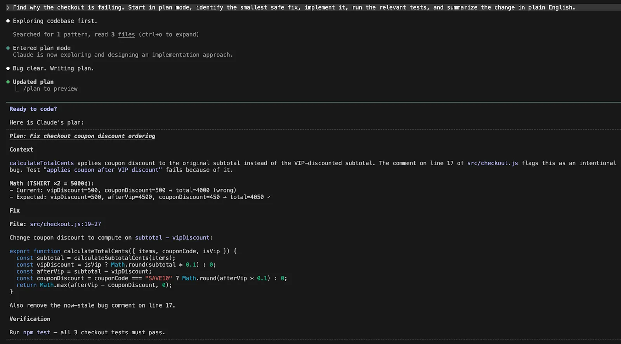Click the green bullet beside 'Entered plan mode'

(x=8, y=48)
